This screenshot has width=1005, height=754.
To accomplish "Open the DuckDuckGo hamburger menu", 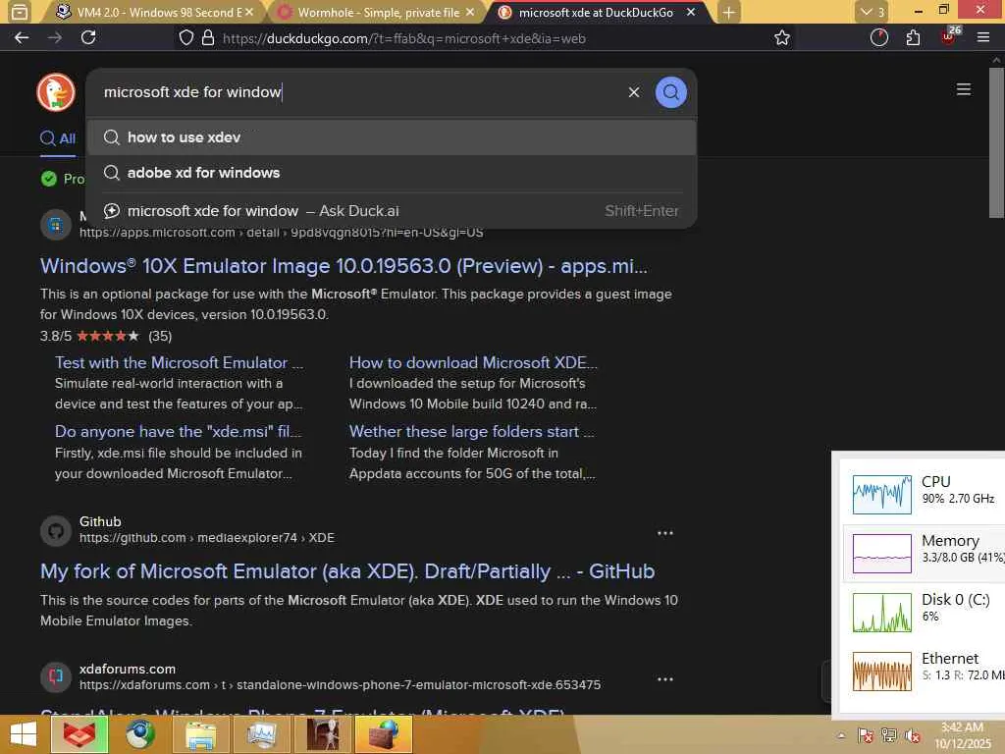I will click(x=964, y=89).
